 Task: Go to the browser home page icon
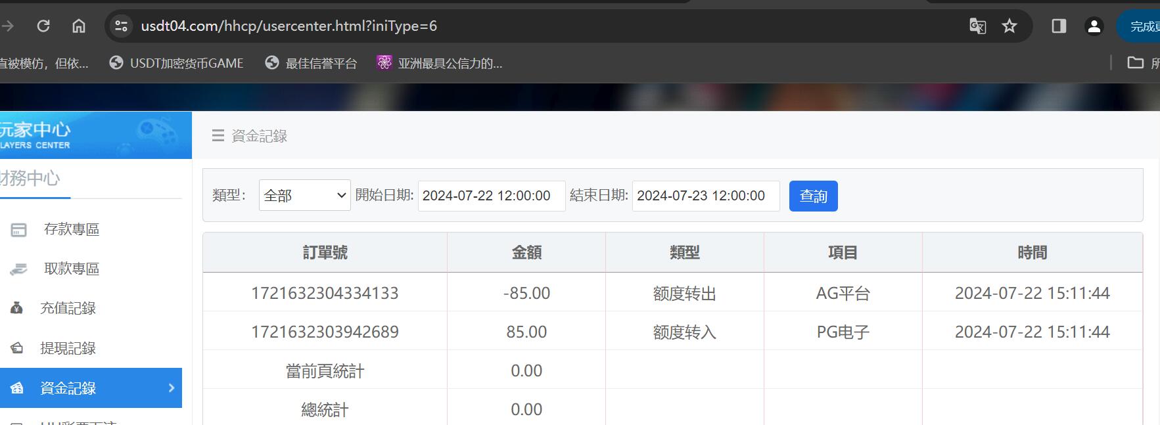point(79,26)
